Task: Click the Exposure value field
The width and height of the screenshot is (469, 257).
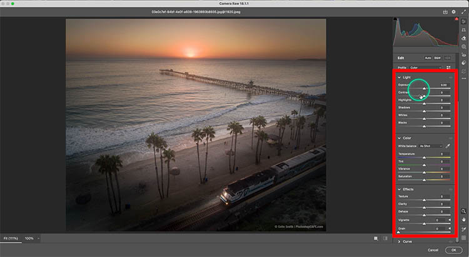Action: 444,84
